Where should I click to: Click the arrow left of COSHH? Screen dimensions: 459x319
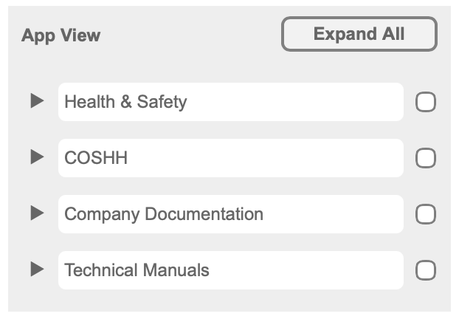37,158
